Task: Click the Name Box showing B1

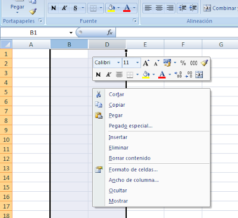Action: pyautogui.click(x=33, y=33)
